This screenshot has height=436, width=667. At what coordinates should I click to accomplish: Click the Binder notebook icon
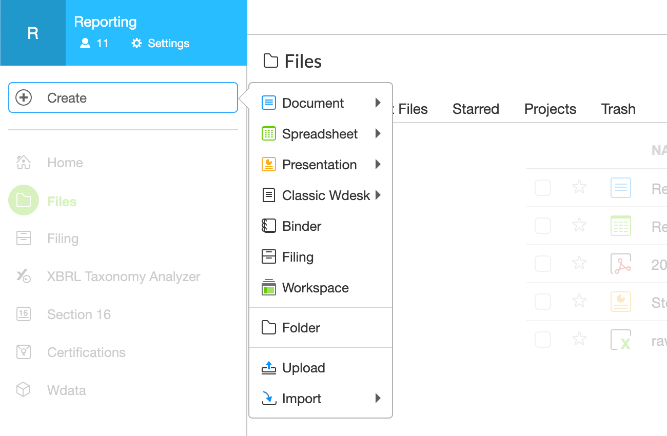pyautogui.click(x=269, y=226)
